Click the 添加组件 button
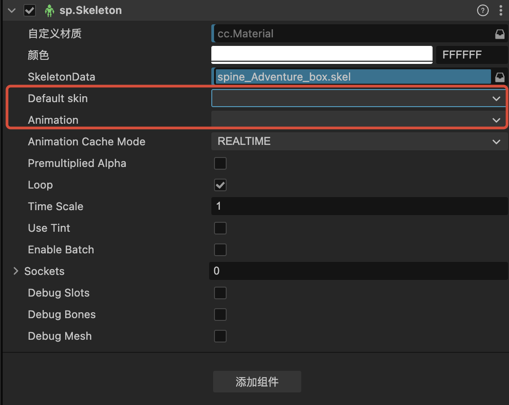This screenshot has height=405, width=509. (x=257, y=382)
